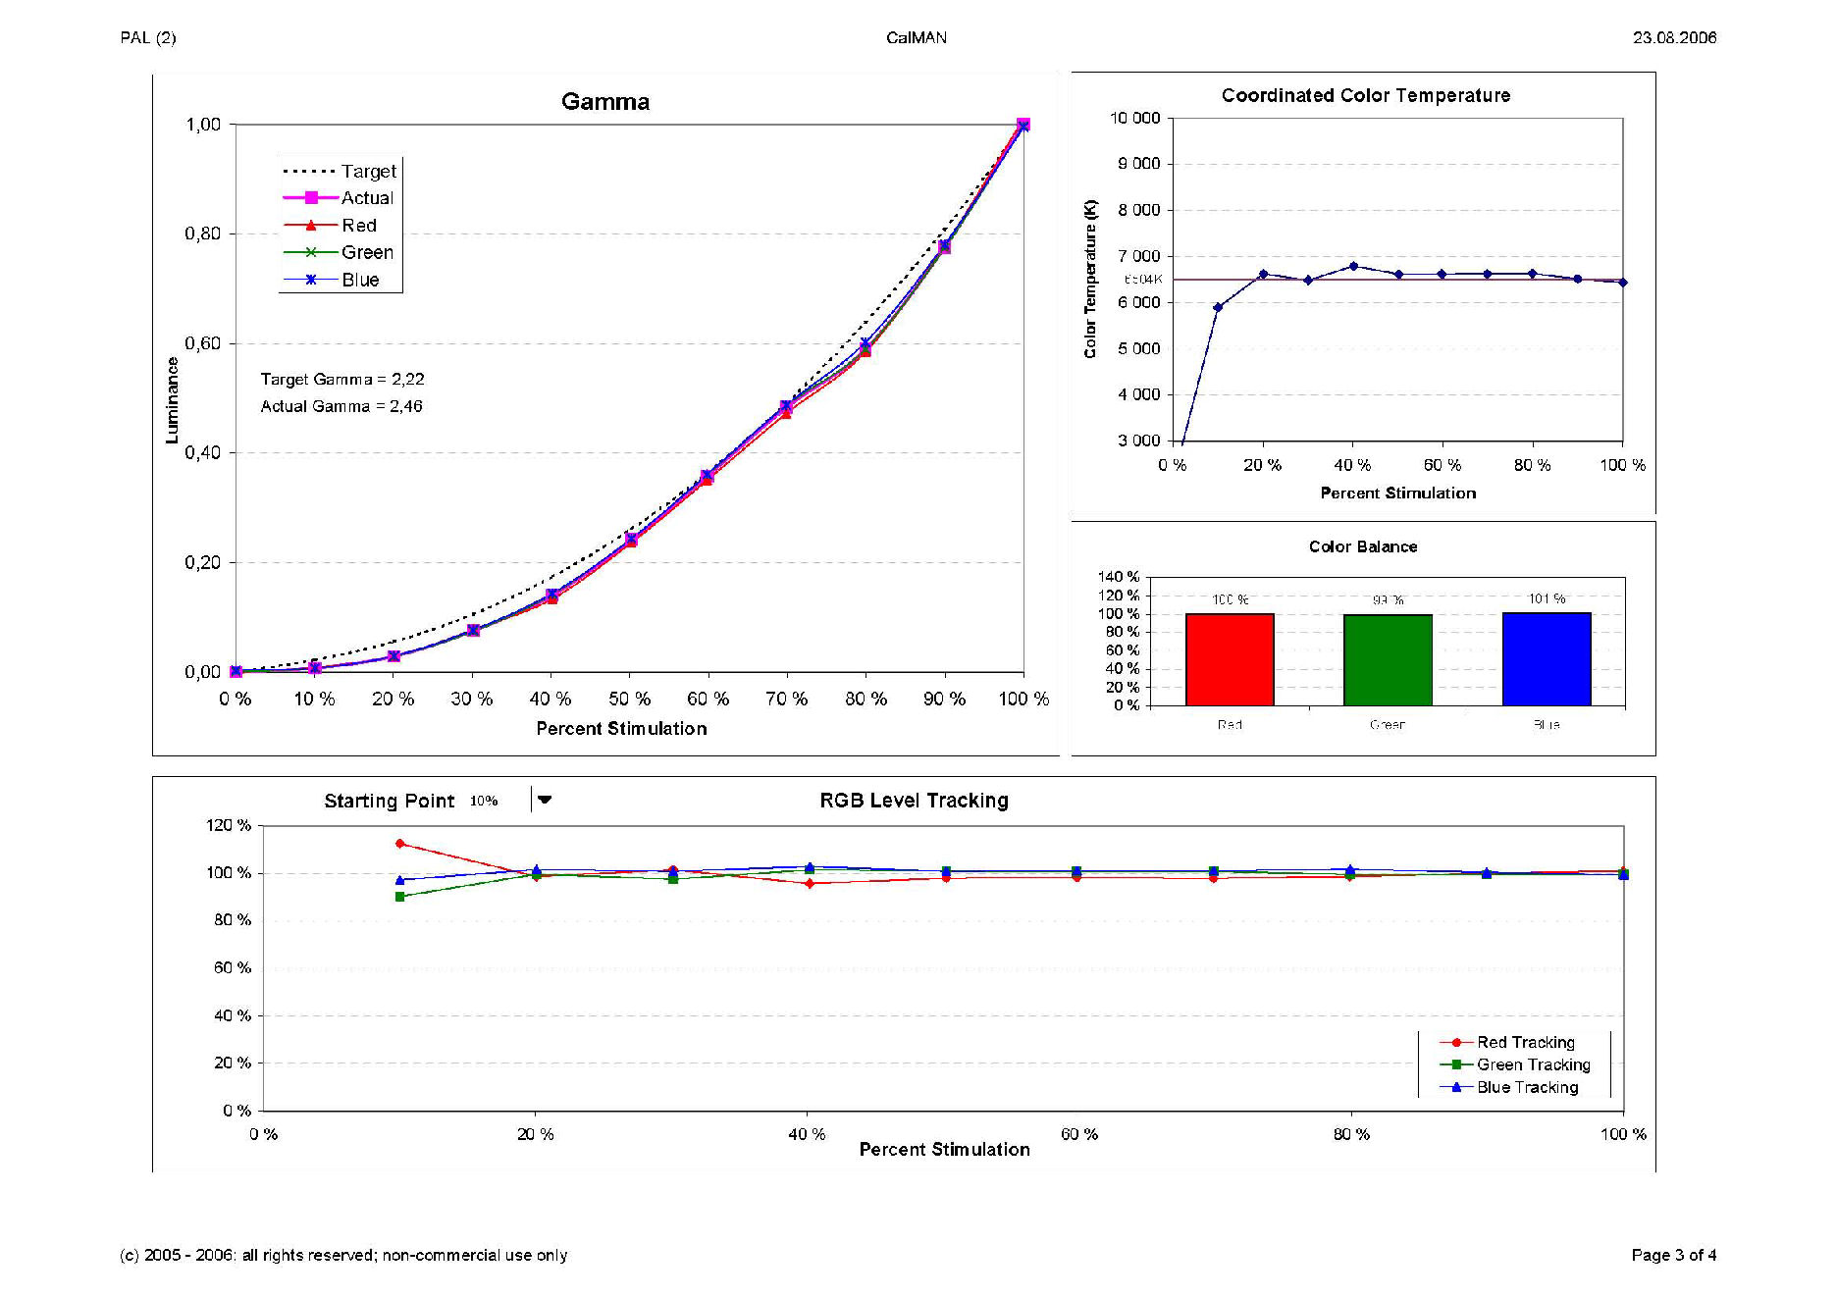Click the color temperature data point at 40%

point(1353,266)
